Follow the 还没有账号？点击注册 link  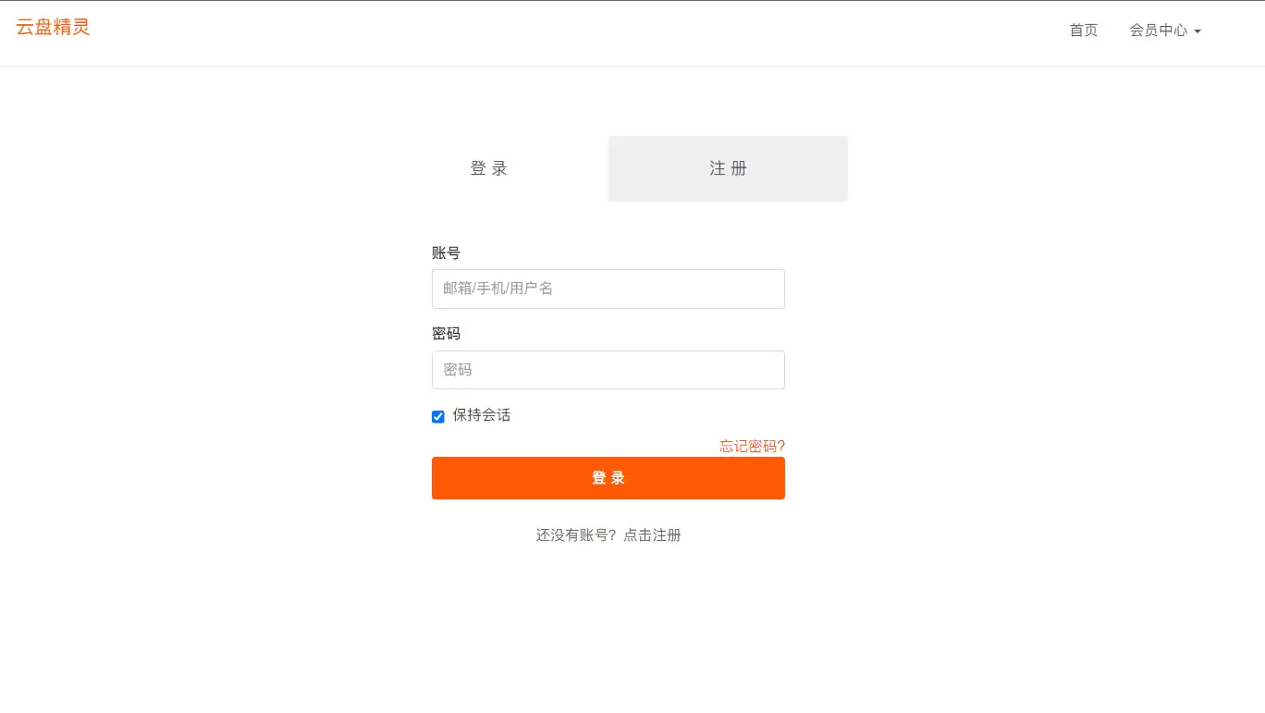point(608,535)
